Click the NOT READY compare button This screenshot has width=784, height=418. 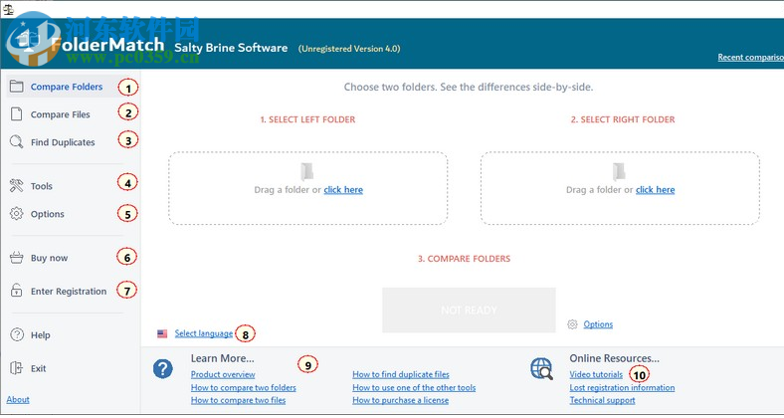(469, 310)
